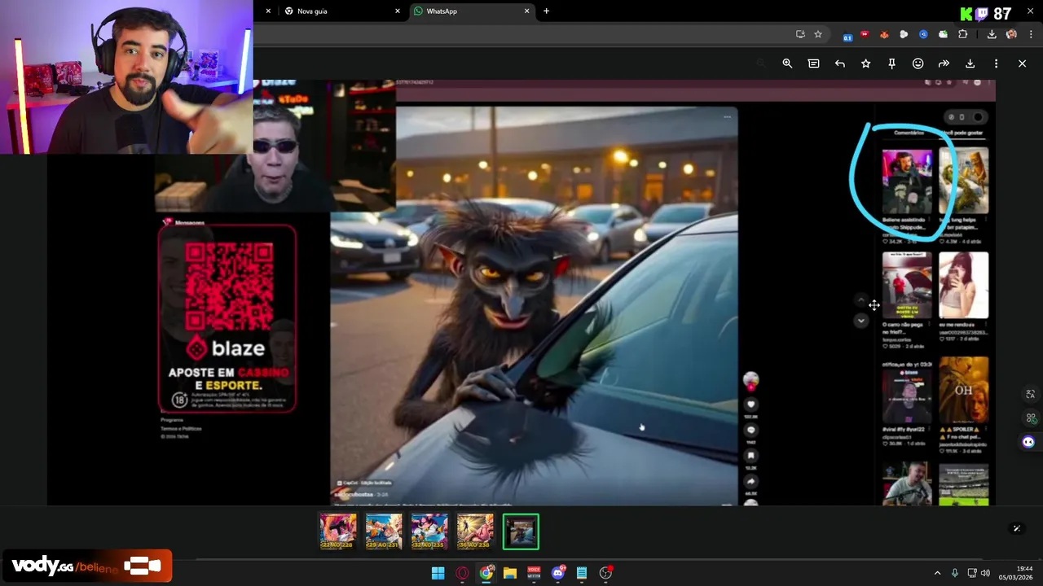The width and height of the screenshot is (1043, 586).
Task: Show hidden system tray icons
Action: pyautogui.click(x=937, y=573)
